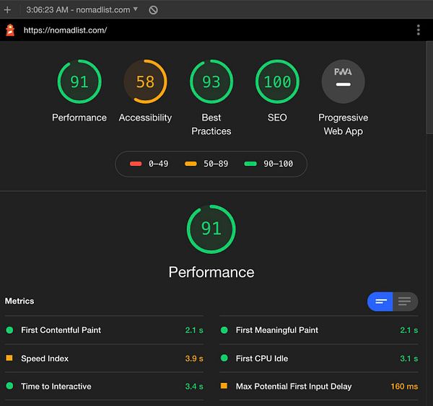Open the three-dot tools menu
This screenshot has height=406, width=433.
[x=419, y=30]
